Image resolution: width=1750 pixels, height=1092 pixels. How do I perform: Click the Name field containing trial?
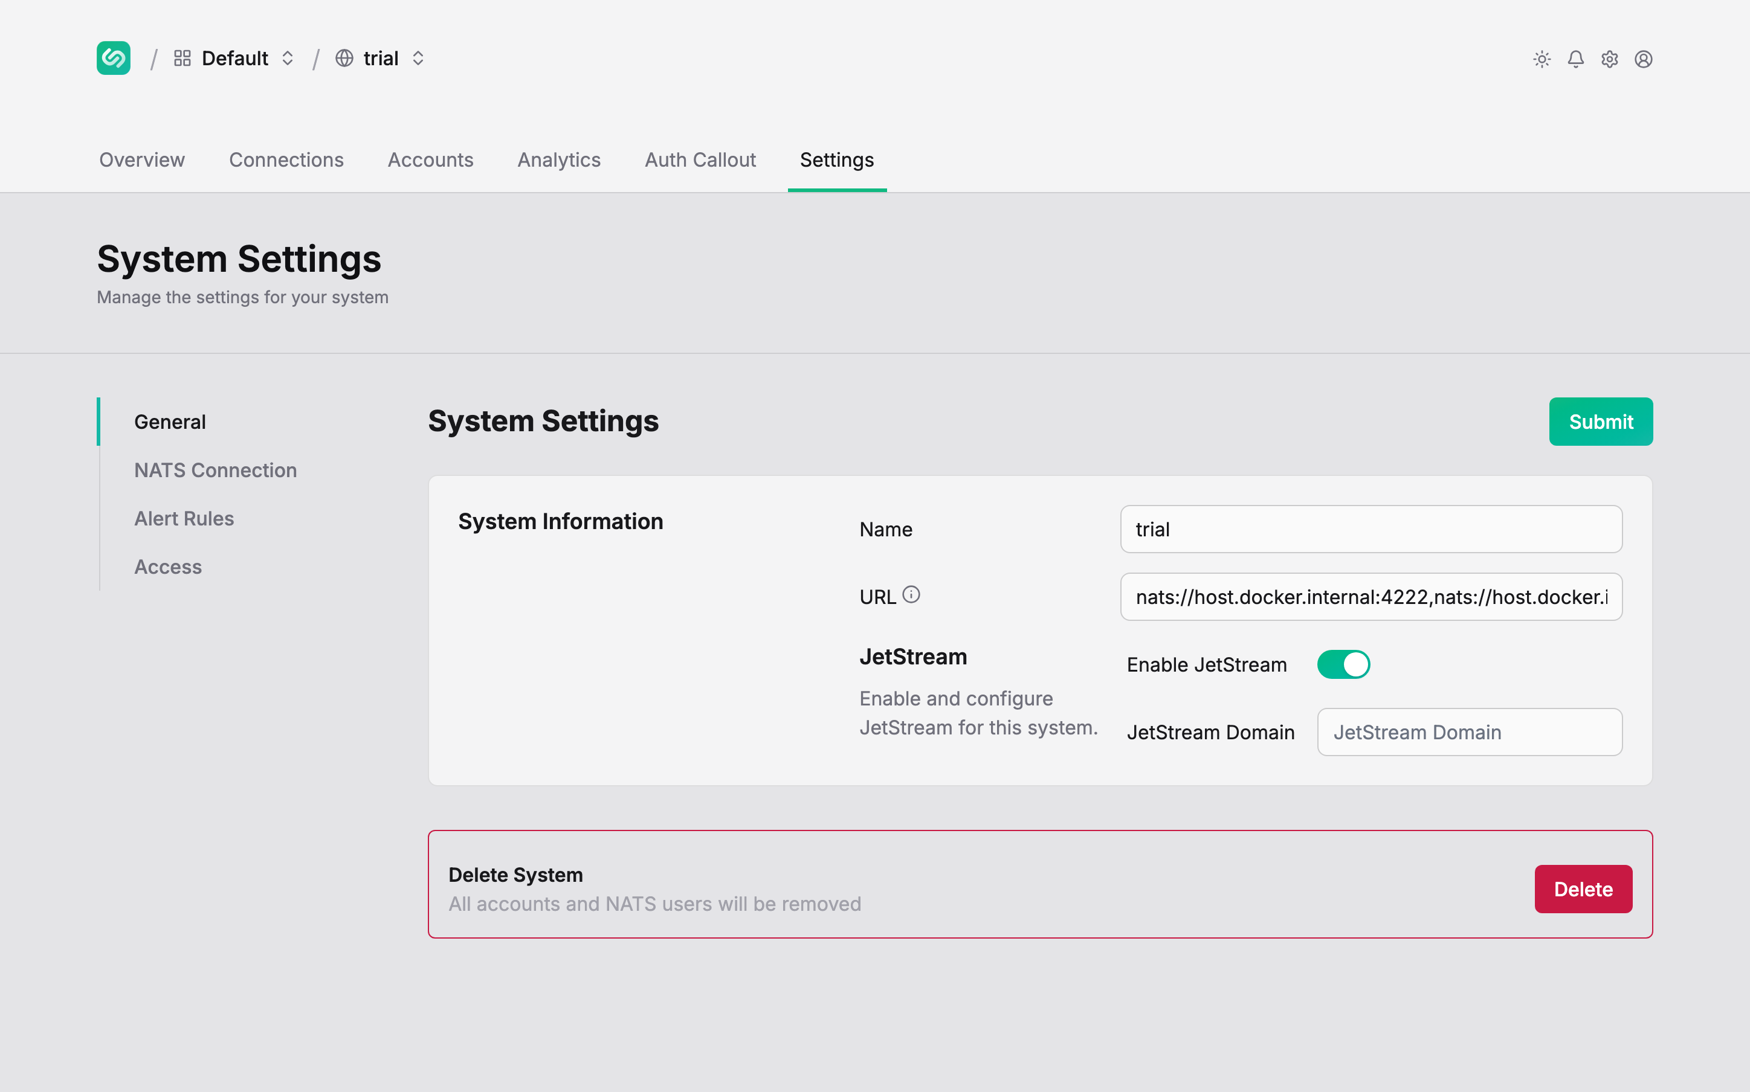[1371, 529]
